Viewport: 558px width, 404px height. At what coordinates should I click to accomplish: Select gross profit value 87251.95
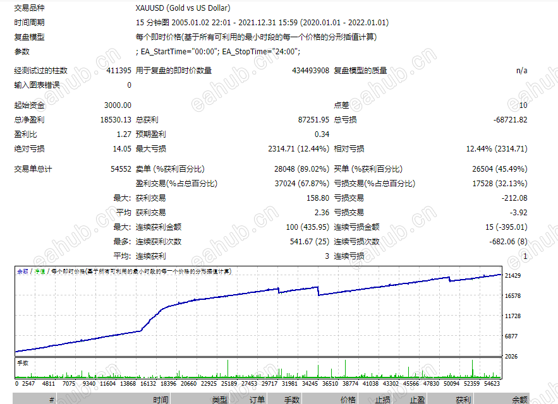tap(313, 120)
